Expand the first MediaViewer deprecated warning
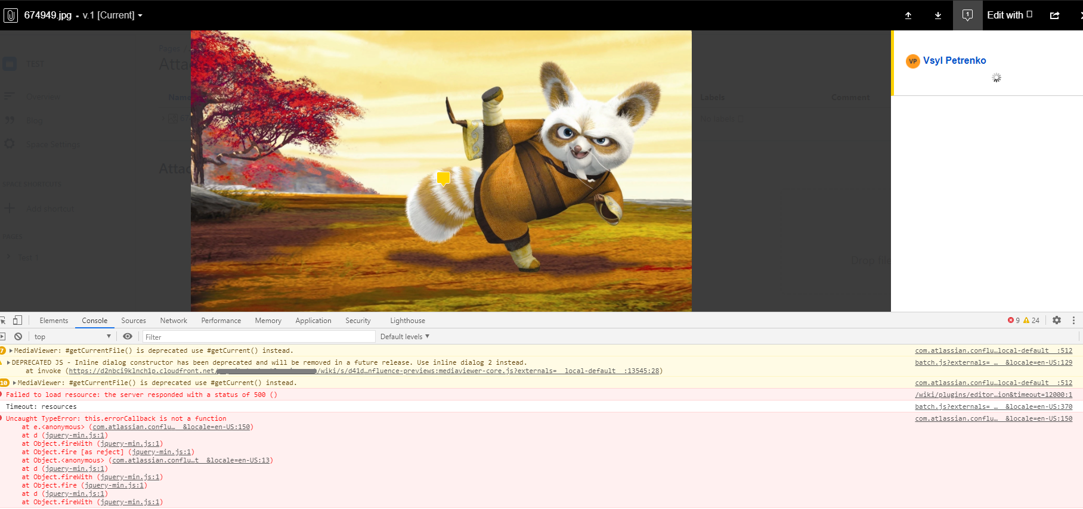The width and height of the screenshot is (1083, 509). pyautogui.click(x=11, y=351)
